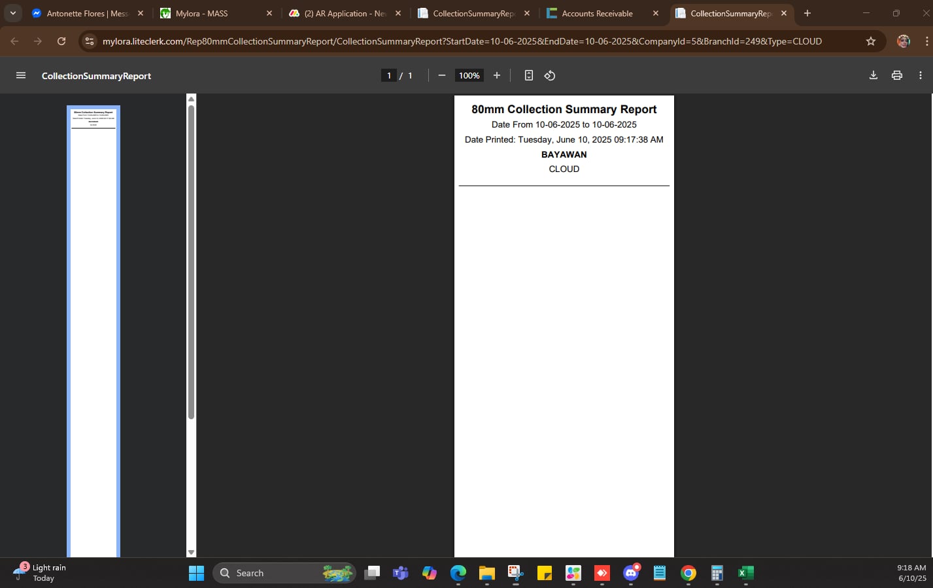
Task: Switch to the Accounts Receivable tab
Action: tap(596, 14)
